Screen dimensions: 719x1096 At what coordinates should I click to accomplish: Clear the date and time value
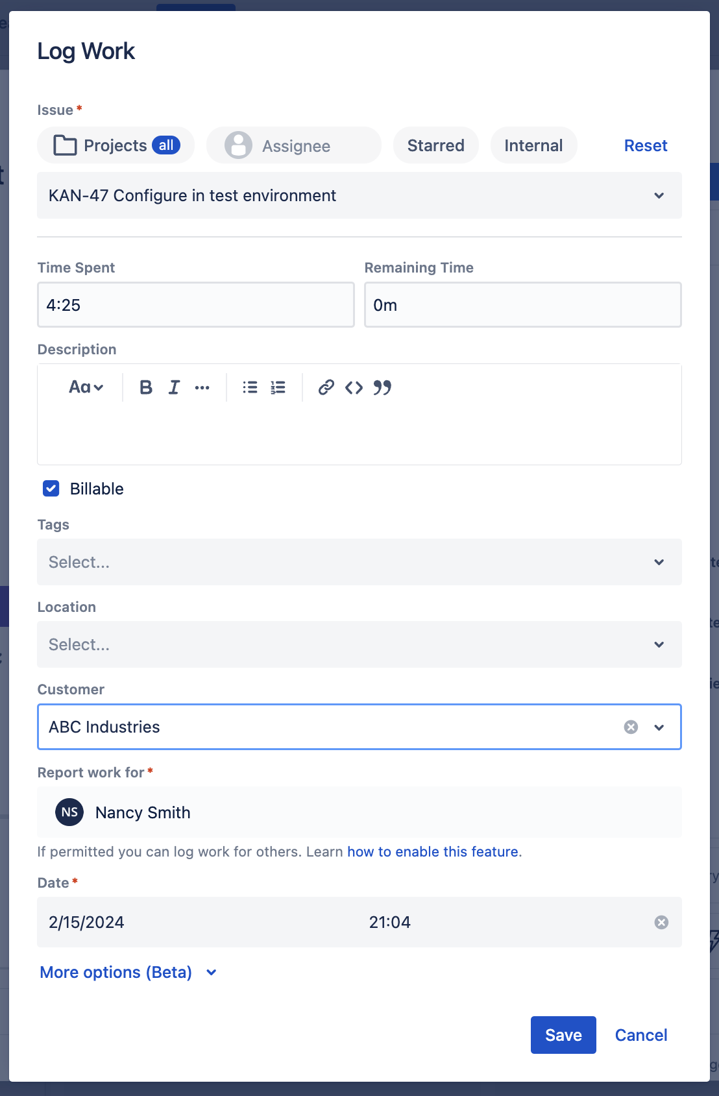(x=661, y=922)
